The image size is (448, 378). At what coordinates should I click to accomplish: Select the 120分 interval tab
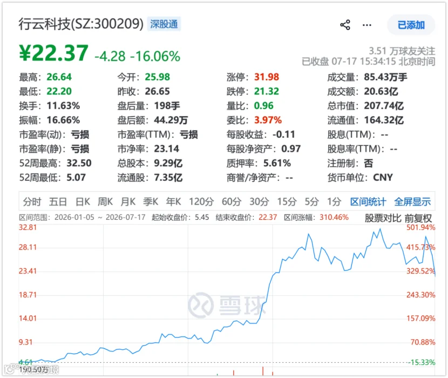pos(201,201)
